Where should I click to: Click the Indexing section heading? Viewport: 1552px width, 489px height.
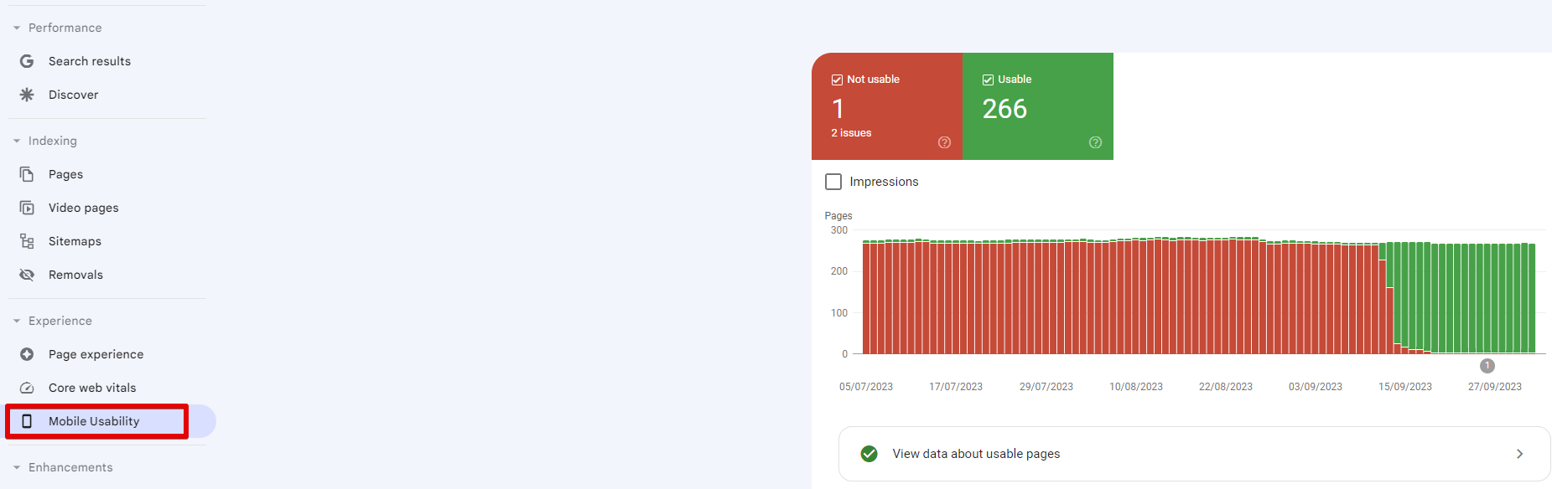(x=53, y=141)
